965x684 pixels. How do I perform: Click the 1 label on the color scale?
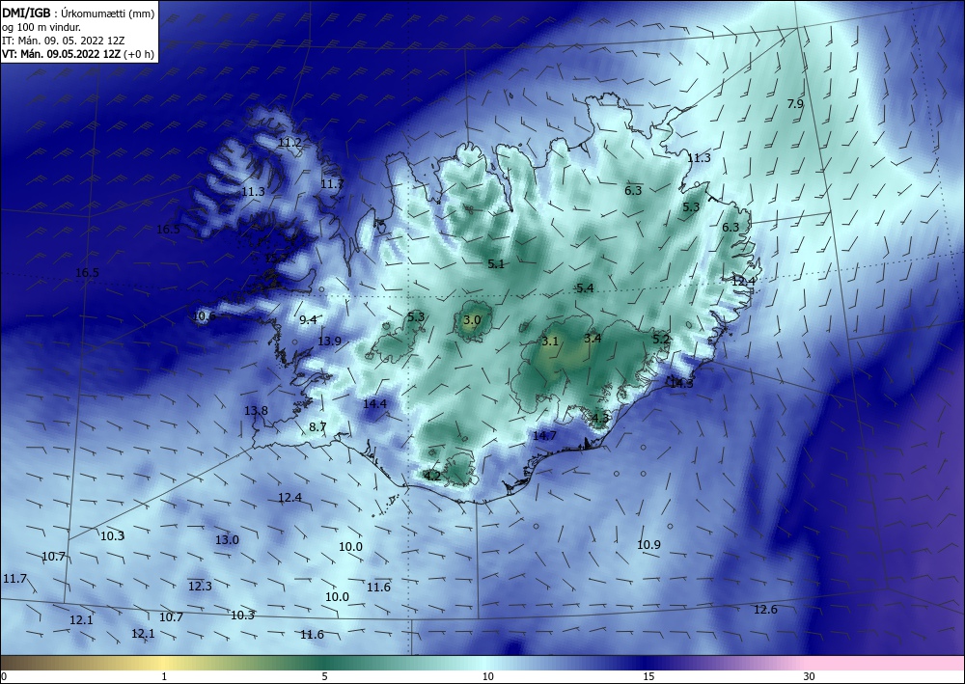[x=164, y=676]
